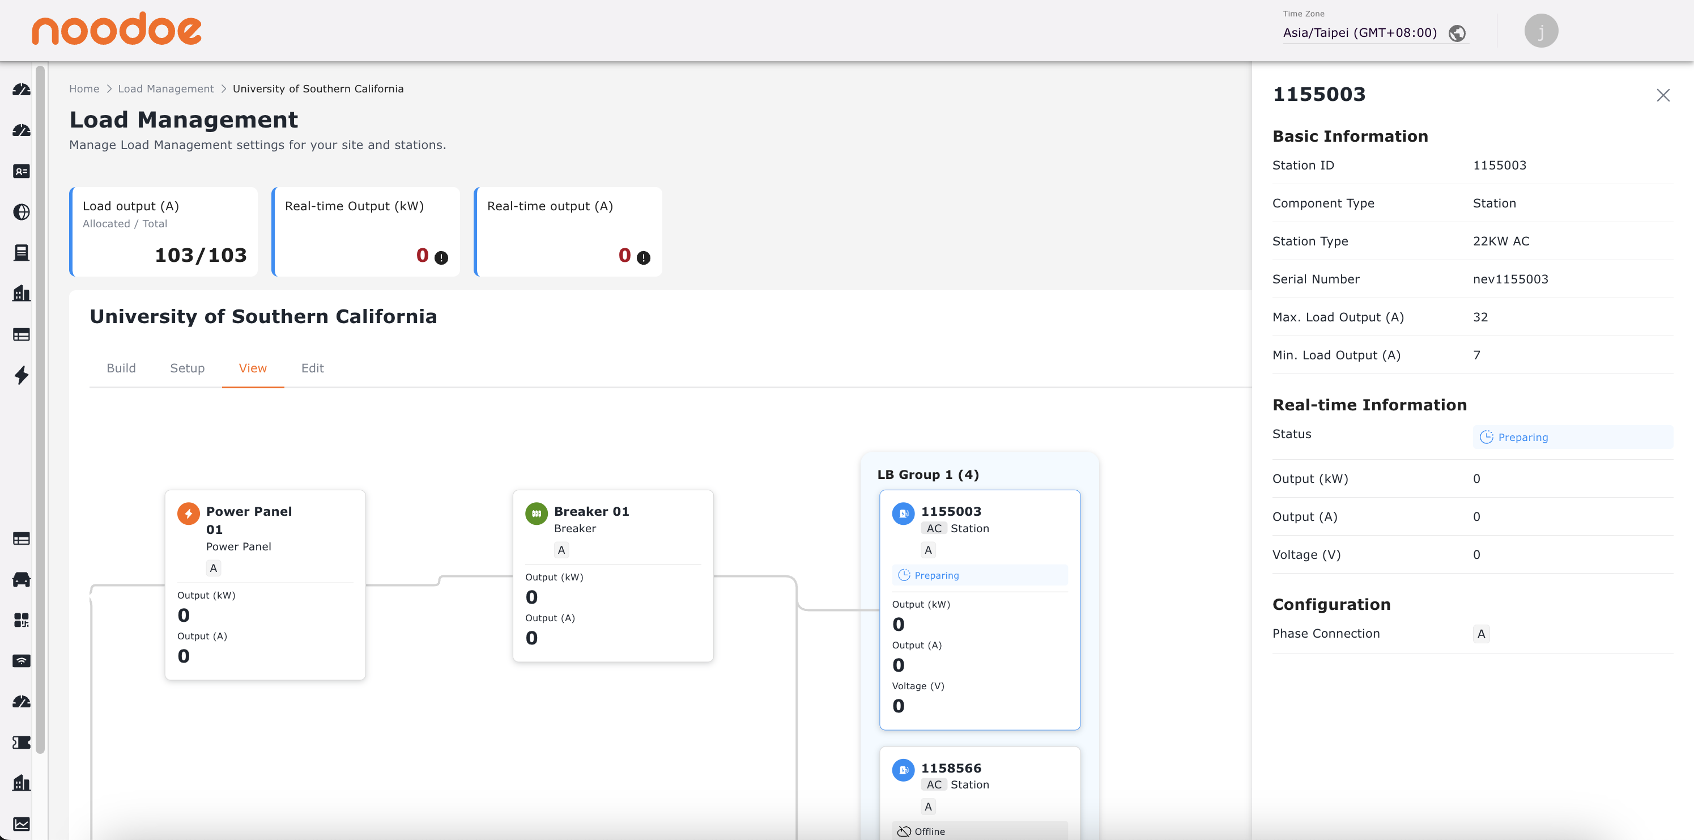Click the orange Power Panel 01 icon
This screenshot has height=840, width=1694.
click(x=189, y=513)
